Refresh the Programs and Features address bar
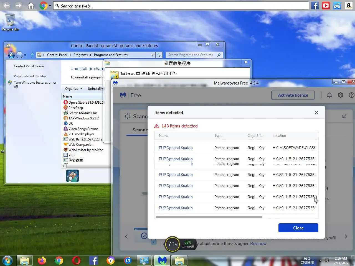This screenshot has width=355, height=266. coord(159,55)
